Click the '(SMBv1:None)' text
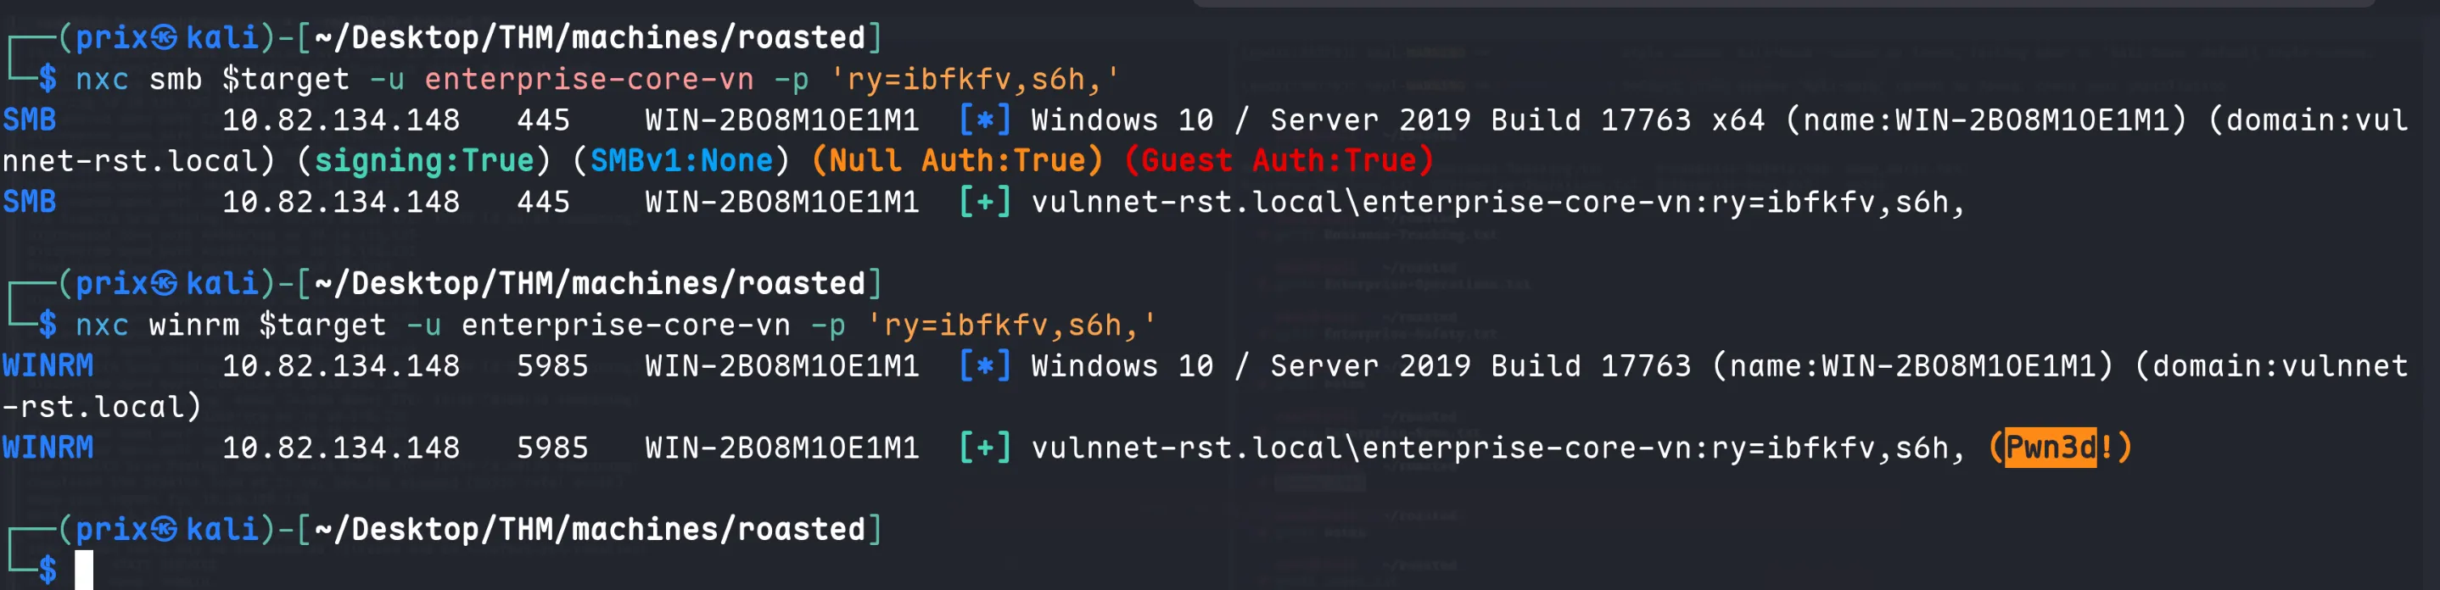Screen dimensions: 2440x590 [x=681, y=161]
